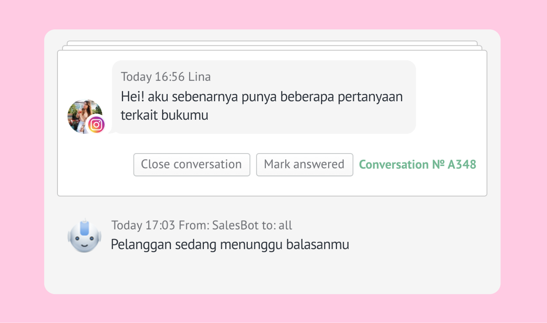Click the Instagram badge icon on avatar

click(x=96, y=125)
